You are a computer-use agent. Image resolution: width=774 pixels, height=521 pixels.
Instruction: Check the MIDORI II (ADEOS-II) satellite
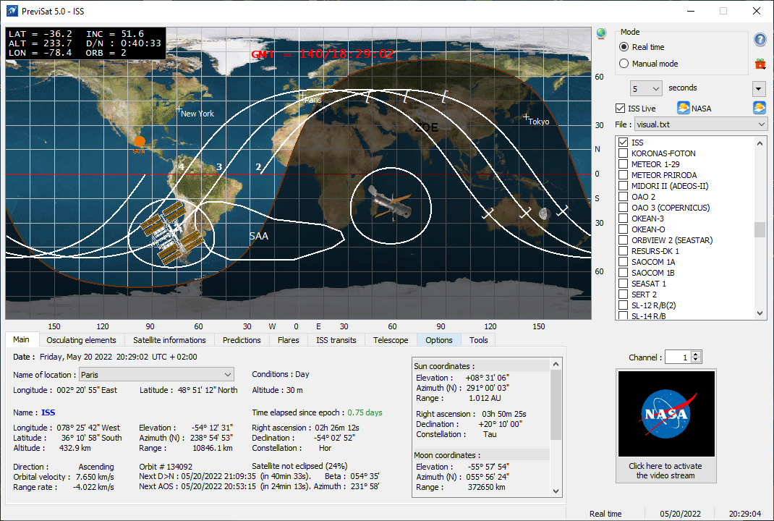(623, 186)
